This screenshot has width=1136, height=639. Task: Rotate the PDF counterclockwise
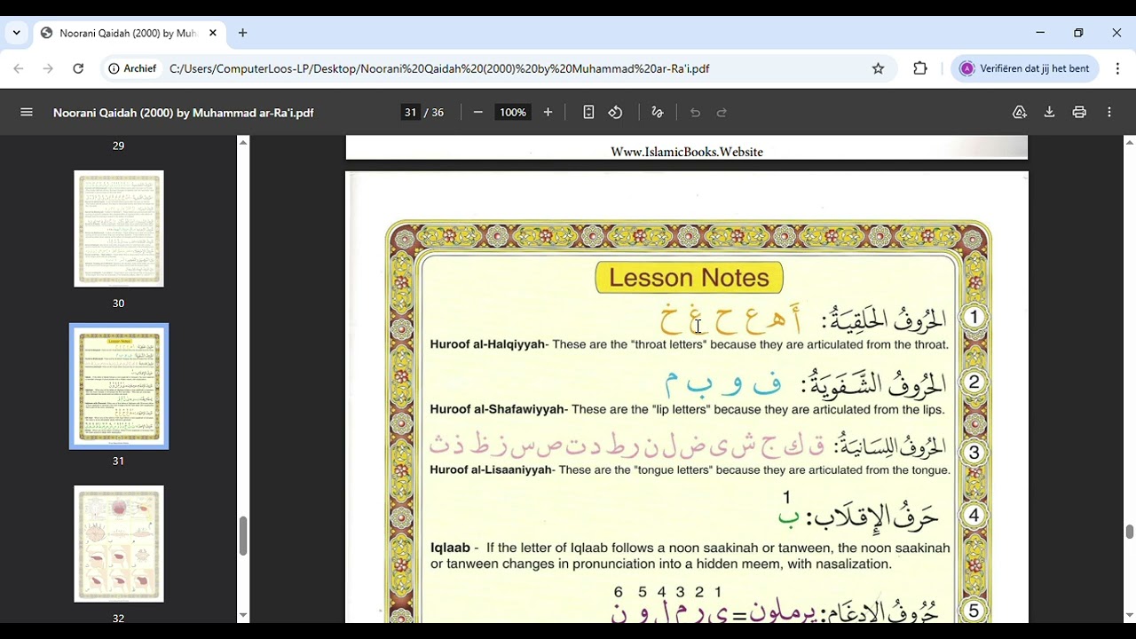click(615, 113)
